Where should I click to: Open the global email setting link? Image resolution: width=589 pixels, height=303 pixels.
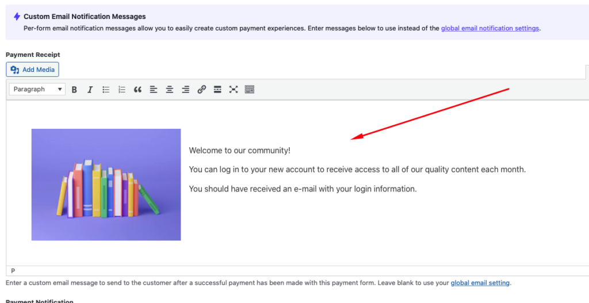tap(480, 283)
